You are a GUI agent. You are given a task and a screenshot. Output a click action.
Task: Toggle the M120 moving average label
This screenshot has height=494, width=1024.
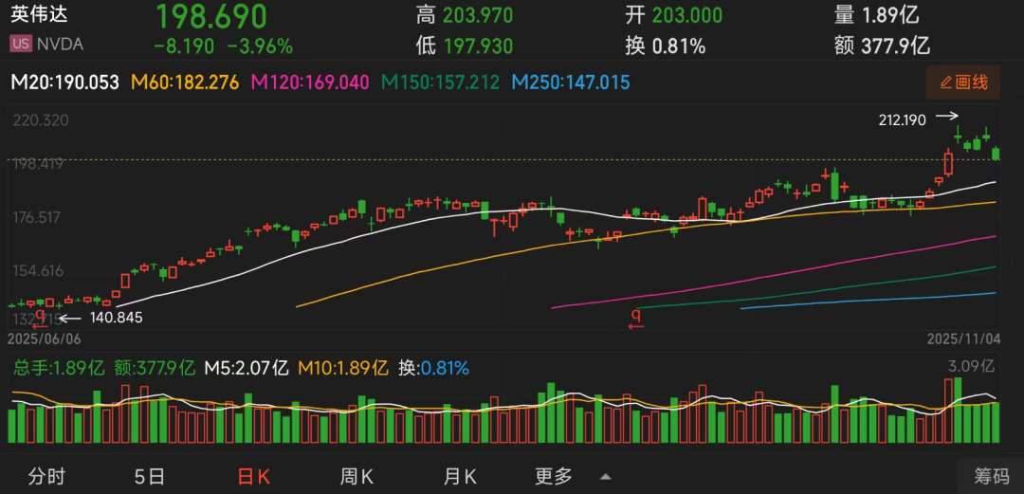(310, 82)
